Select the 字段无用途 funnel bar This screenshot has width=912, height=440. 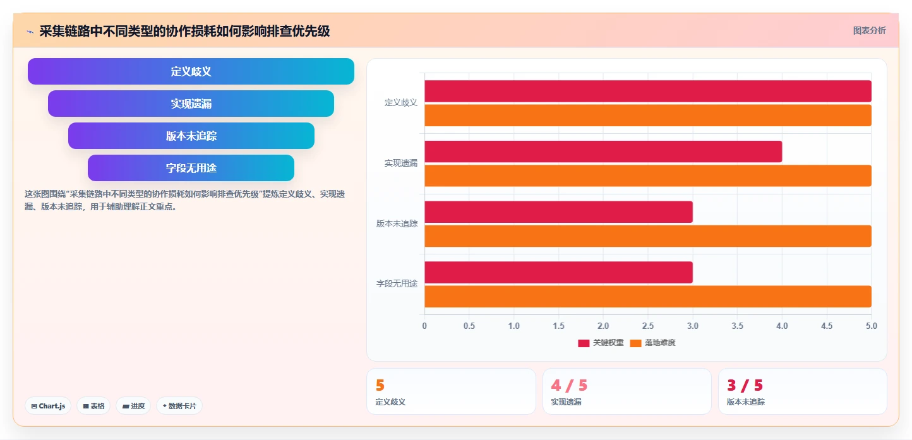tap(191, 168)
